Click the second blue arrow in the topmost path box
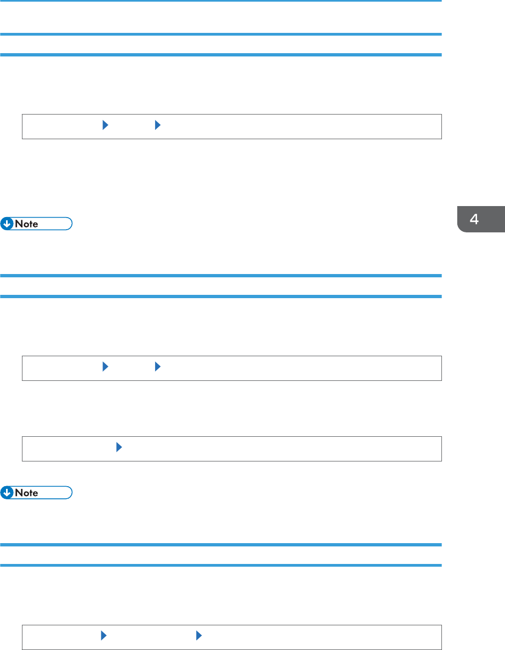Viewport: 505px width, 650px height. pyautogui.click(x=157, y=125)
